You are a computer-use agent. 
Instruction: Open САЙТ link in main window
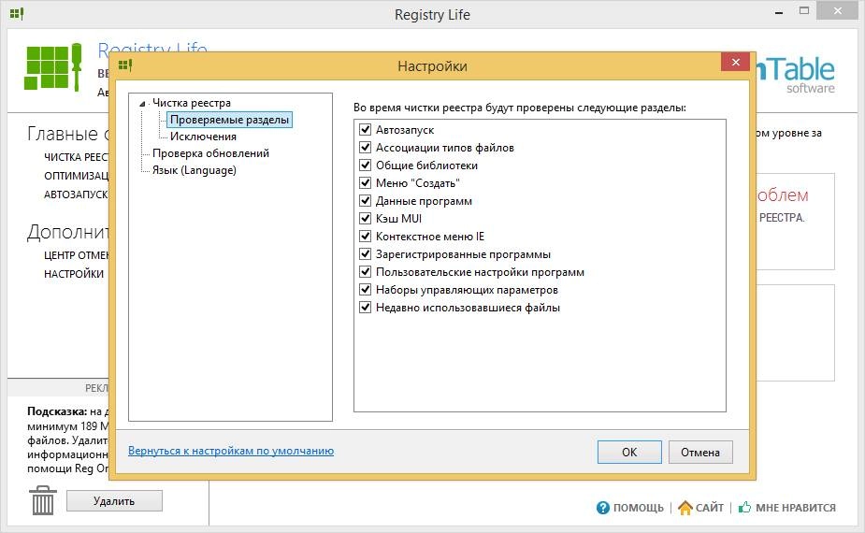click(x=710, y=508)
